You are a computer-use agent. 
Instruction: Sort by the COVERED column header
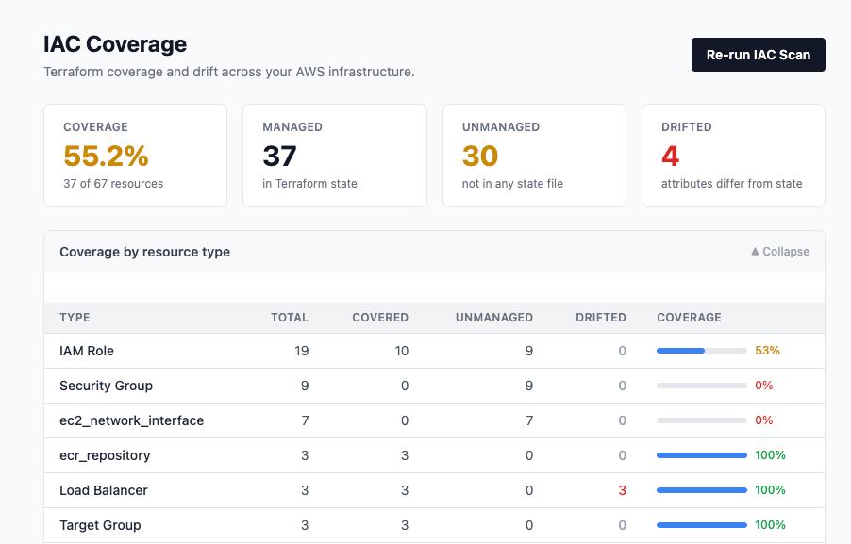pos(380,318)
